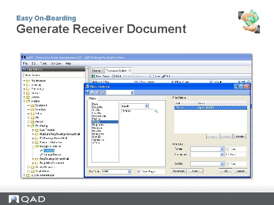Click the Cancel button in Filter Criteria
The width and height of the screenshot is (274, 205).
point(241,171)
